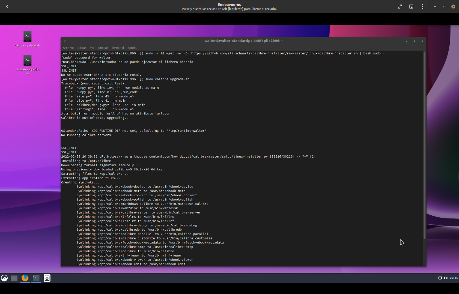Viewport: 459px width, 294px height.
Task: Open the EndeavourOS application launcher in the taskbar
Action: [x=4, y=278]
